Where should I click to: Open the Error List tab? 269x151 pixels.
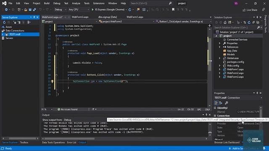[x=71, y=143]
